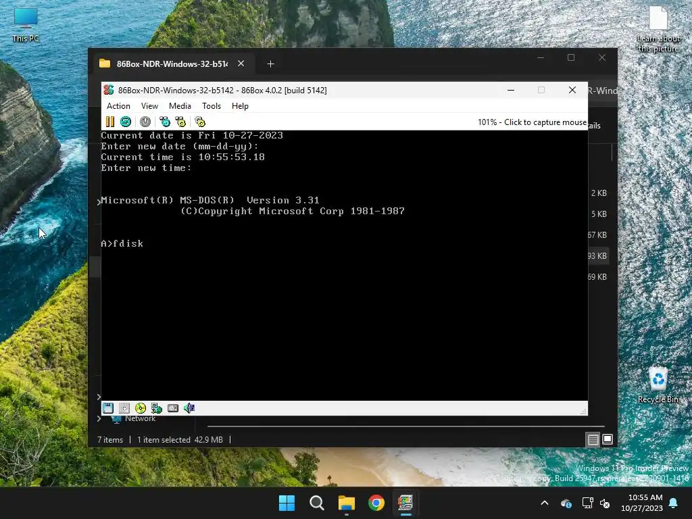The width and height of the screenshot is (692, 519).
Task: Click the grey device status icon beside sound
Action: (x=173, y=408)
